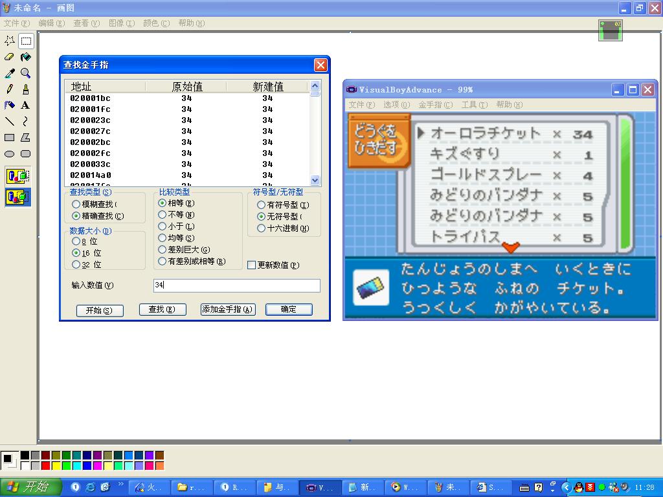Enable the 更新数值 checkbox
Screen dimensions: 663x497
click(x=252, y=265)
